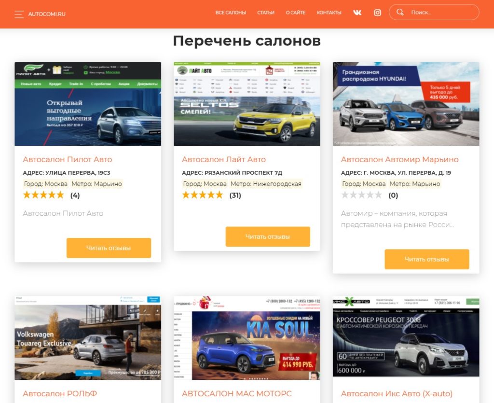Click the empty stars of Автомир Марьино
This screenshot has height=403, width=494.
click(362, 195)
